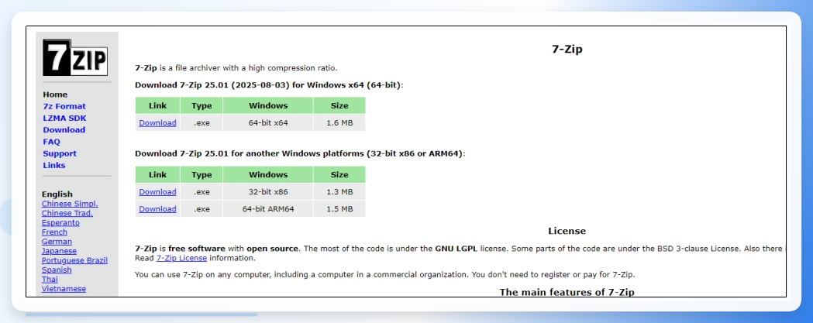
Task: Switch language to Vietnamese
Action: 64,289
